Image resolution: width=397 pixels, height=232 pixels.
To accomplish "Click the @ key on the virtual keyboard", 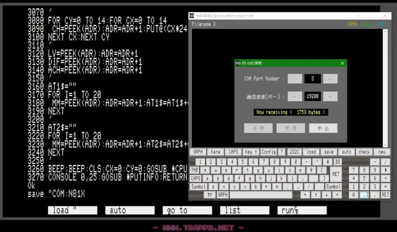I will [x=311, y=170].
